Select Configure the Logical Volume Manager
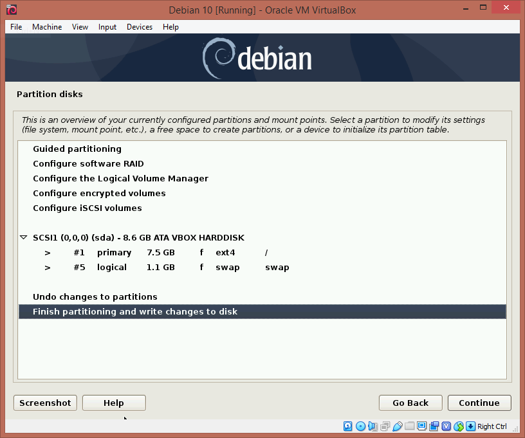525x438 pixels. click(x=262, y=178)
